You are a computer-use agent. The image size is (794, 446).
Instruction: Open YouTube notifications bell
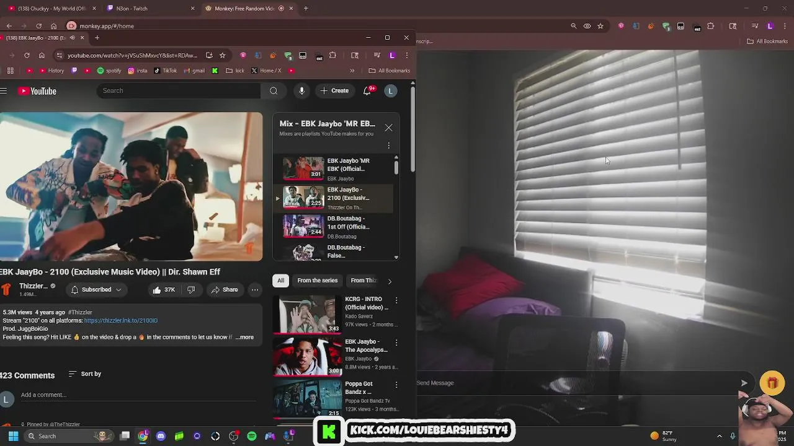367,91
